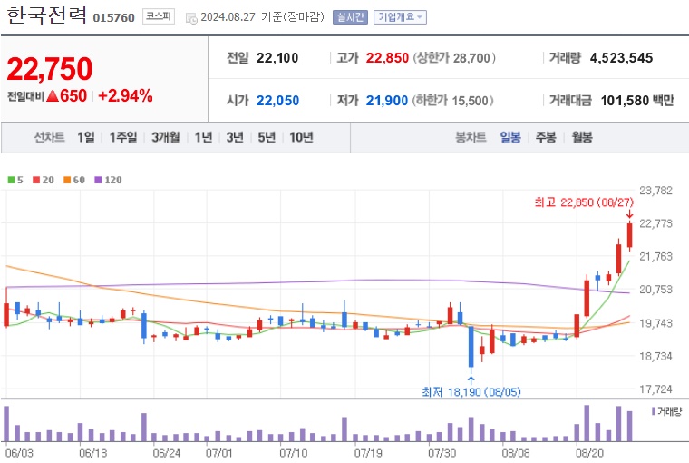
Task: Click the 거래량 value 4,523,545
Action: coord(621,58)
